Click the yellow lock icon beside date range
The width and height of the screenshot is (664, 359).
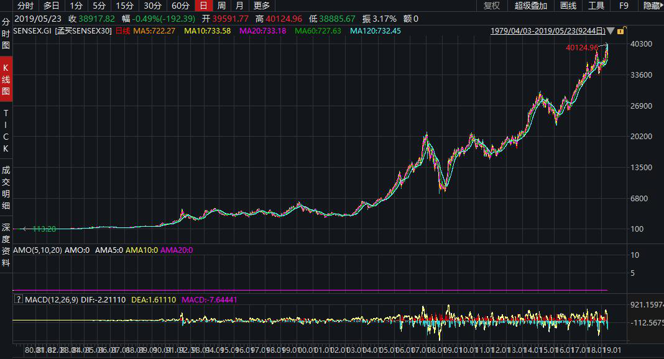(620, 30)
